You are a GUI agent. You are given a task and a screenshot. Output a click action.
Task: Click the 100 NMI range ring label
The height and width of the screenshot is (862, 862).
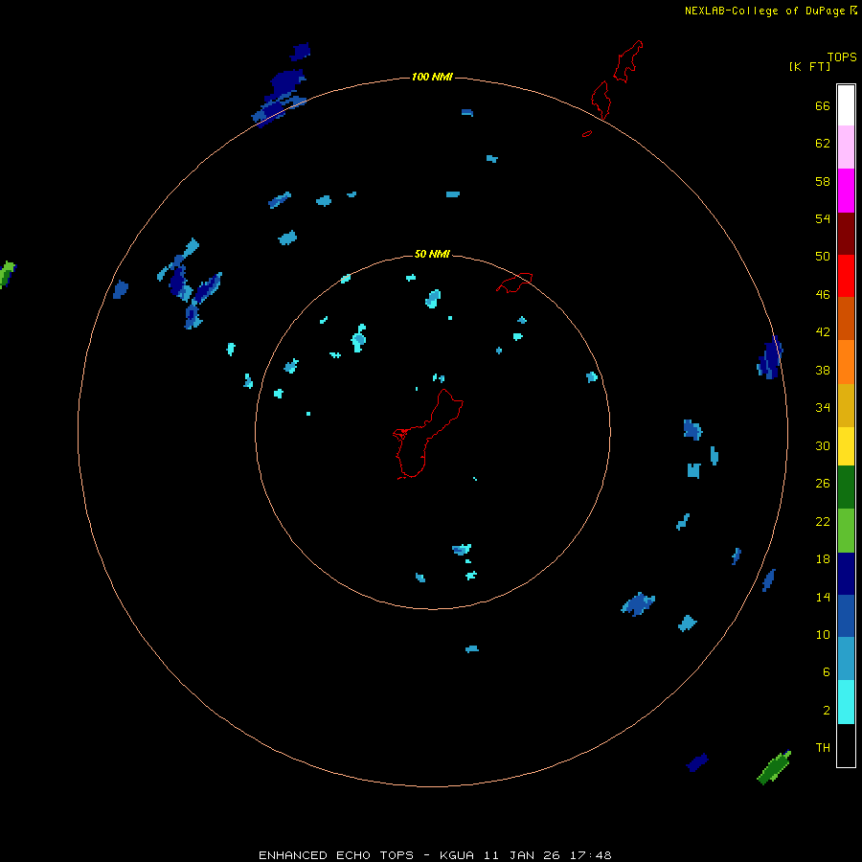tap(432, 77)
